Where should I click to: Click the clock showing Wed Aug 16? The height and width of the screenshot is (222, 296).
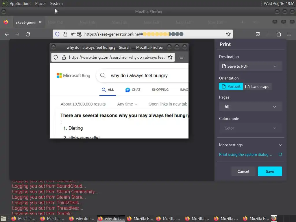[x=279, y=3]
